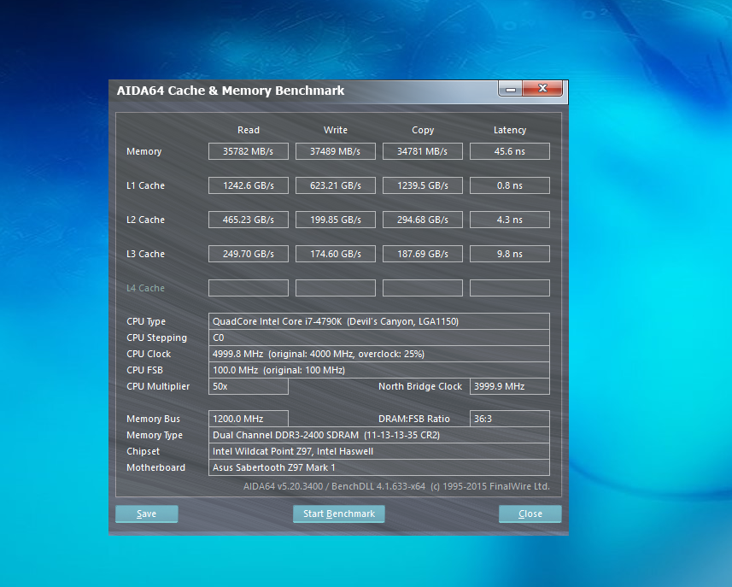Click the greyed L4 Cache row label

click(145, 288)
